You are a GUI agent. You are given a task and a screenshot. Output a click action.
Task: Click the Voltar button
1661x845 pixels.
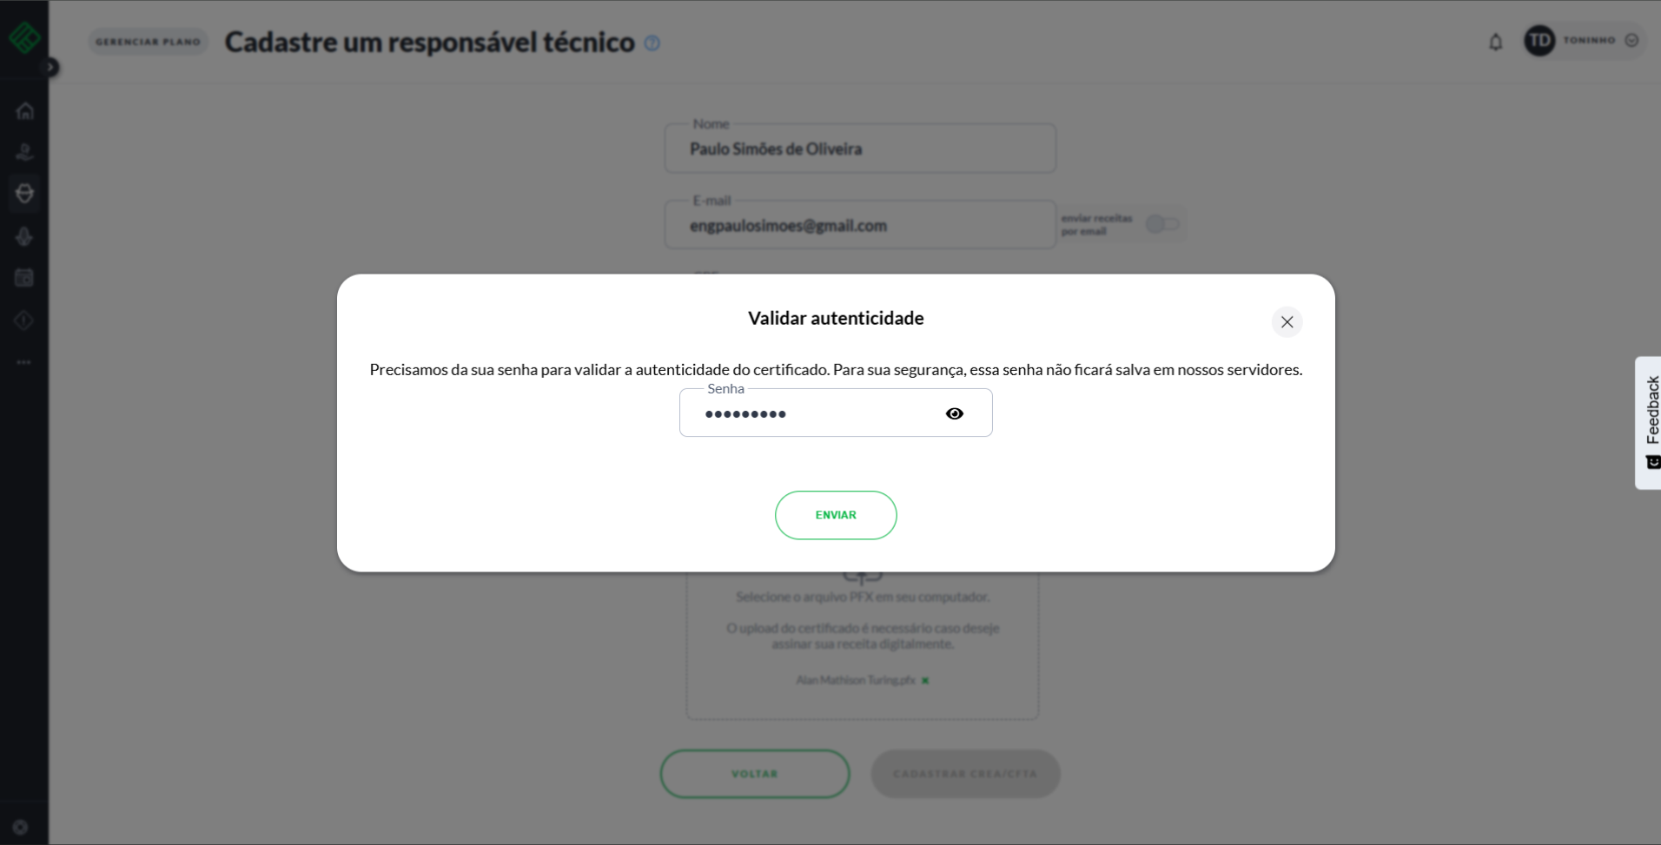(x=754, y=774)
